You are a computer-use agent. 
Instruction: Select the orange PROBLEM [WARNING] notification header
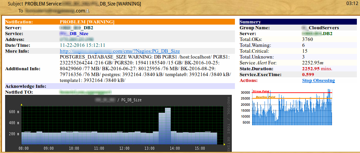pyautogui.click(x=120, y=22)
